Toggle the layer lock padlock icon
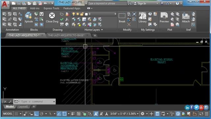The image size is (211, 119). click(x=82, y=14)
